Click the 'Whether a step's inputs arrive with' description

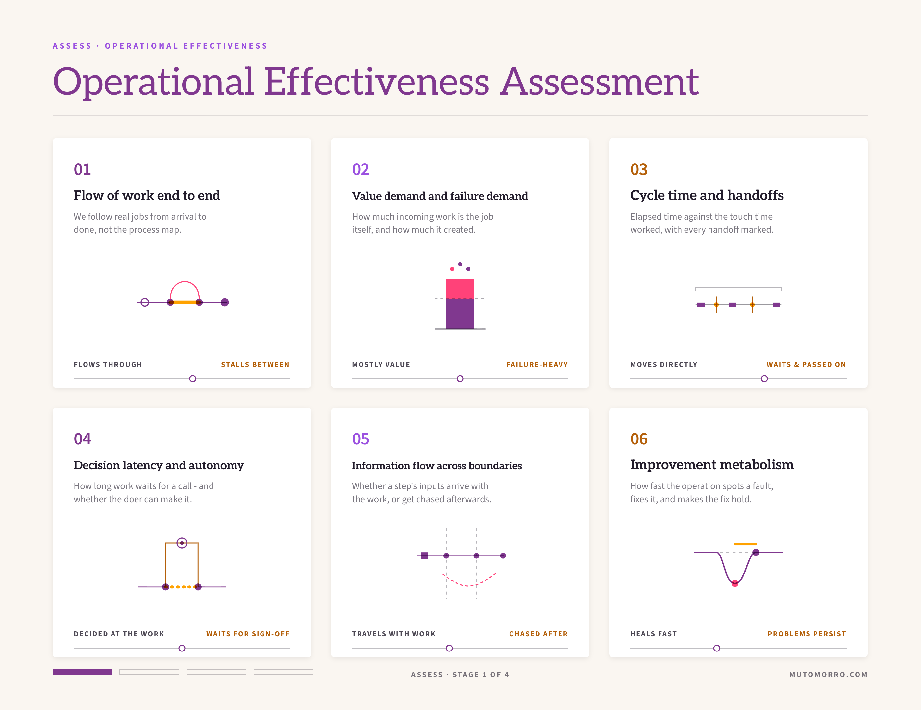coord(422,493)
